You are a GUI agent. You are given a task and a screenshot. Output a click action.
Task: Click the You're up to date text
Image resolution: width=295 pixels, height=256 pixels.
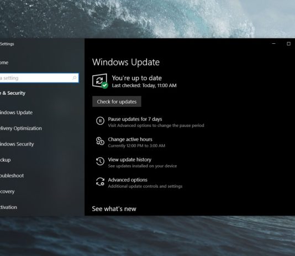137,78
